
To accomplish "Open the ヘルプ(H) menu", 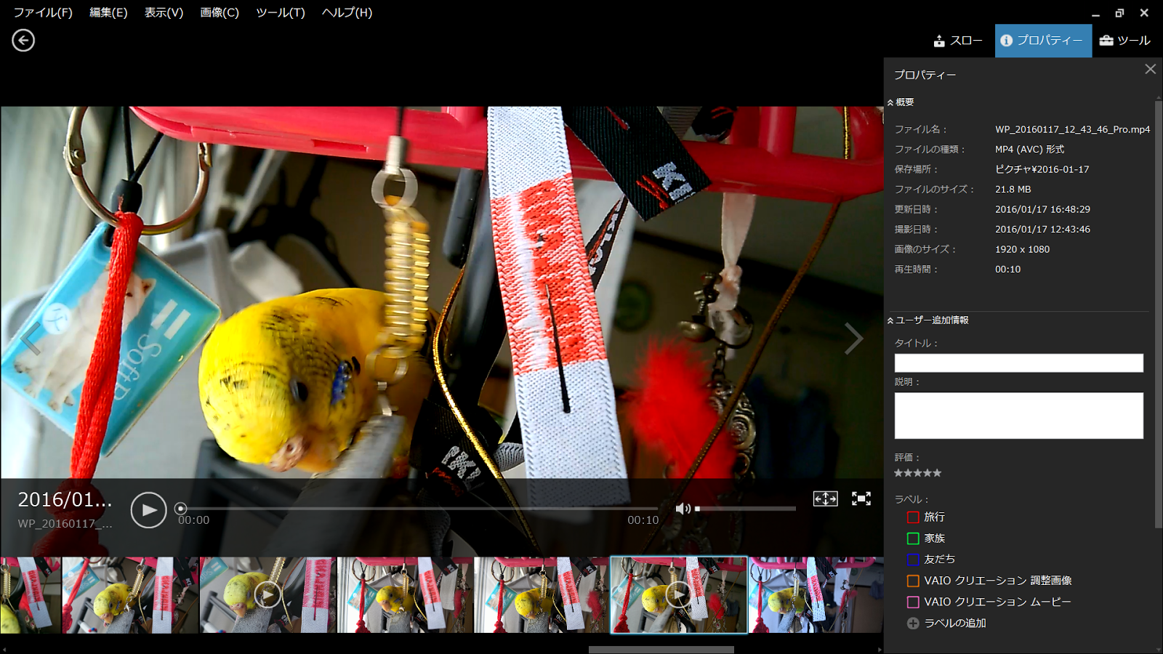I will (x=347, y=12).
